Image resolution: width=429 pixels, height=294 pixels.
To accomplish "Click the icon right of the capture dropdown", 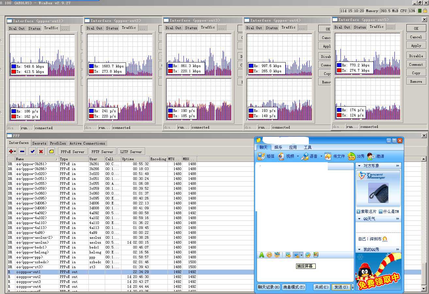I will click(308, 255).
